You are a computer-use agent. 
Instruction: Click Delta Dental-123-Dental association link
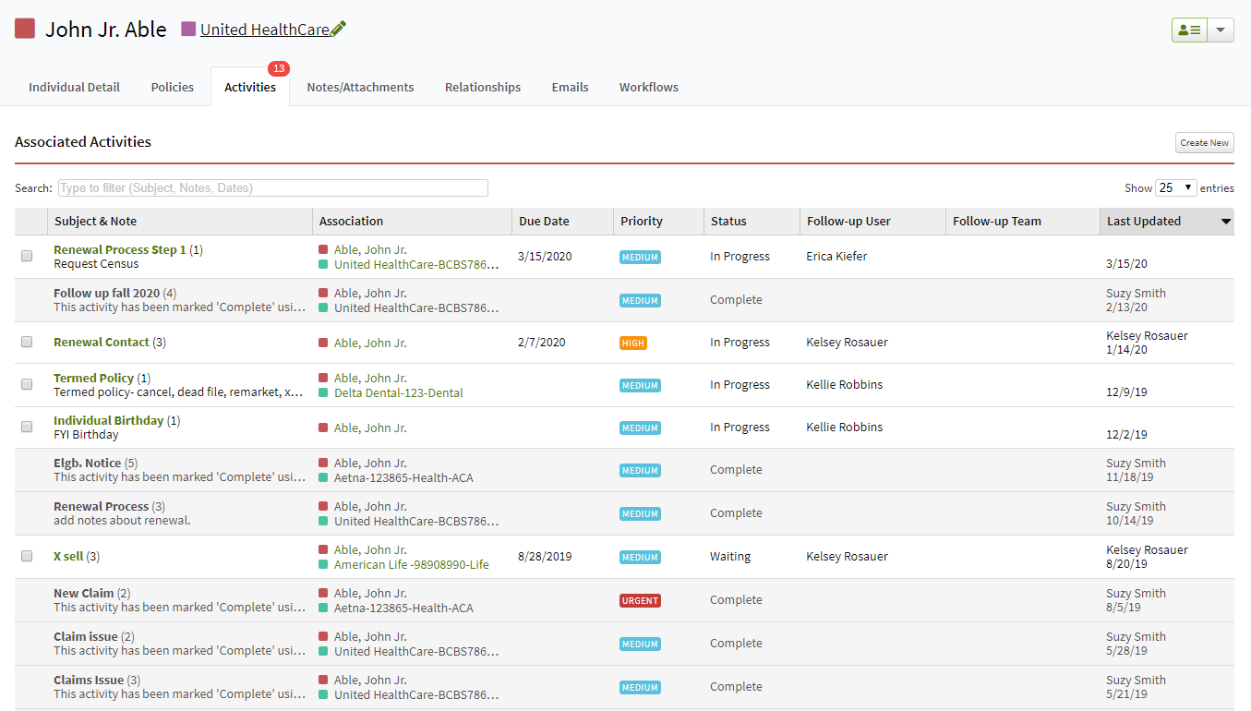point(399,392)
